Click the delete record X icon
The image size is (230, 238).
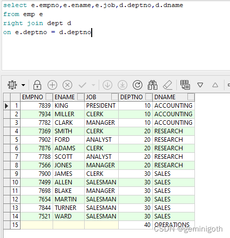[67, 85]
